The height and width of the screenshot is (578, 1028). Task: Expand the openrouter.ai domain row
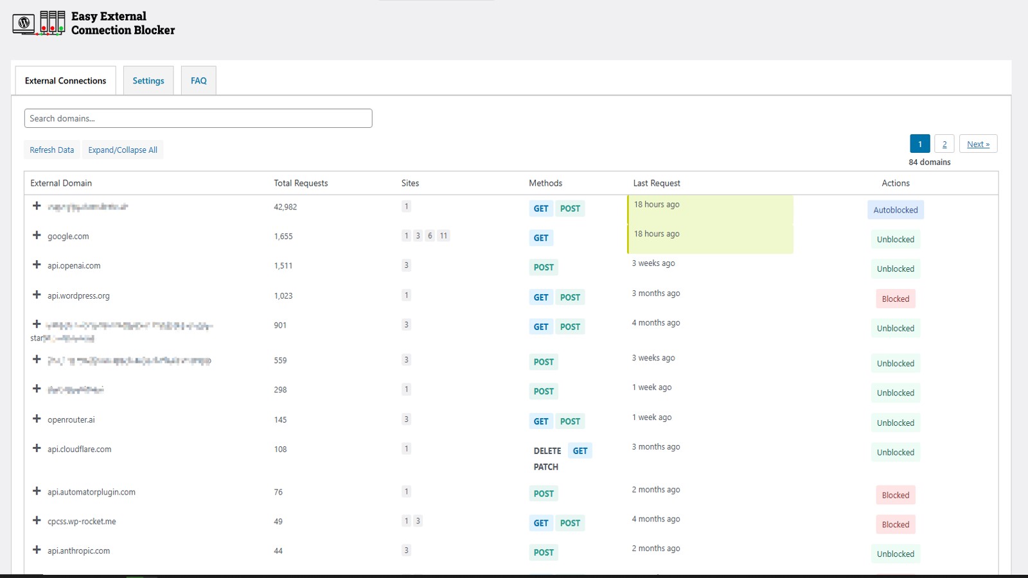point(37,419)
